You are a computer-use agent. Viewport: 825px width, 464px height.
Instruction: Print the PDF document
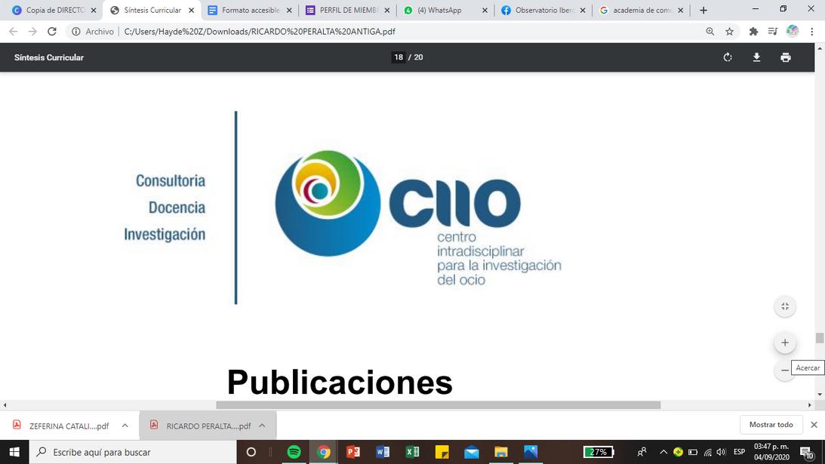click(786, 57)
